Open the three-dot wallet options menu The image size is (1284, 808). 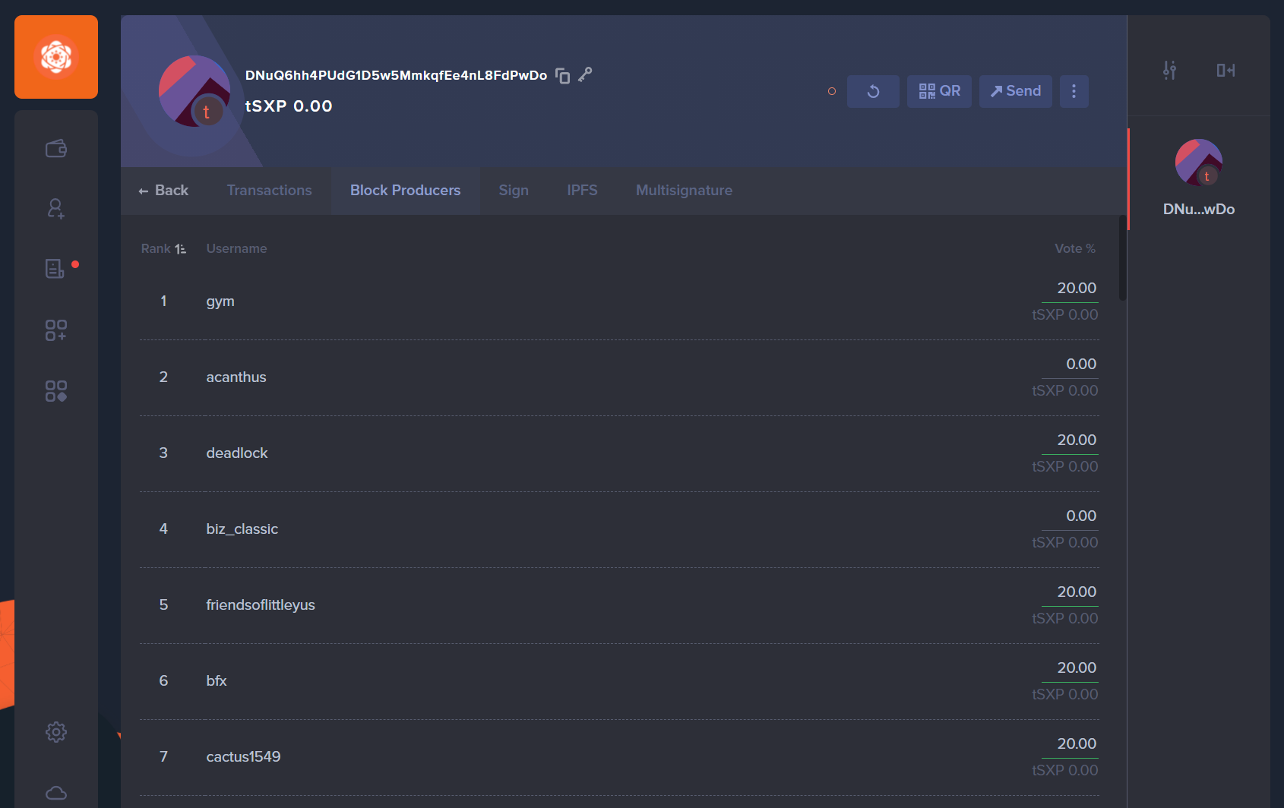click(x=1074, y=91)
